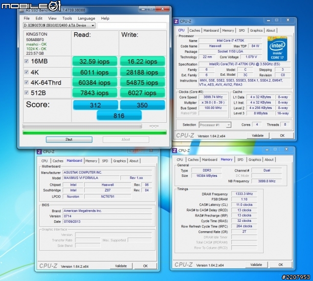The image size is (313, 281).
Task: Click the write score 350
Action: (x=142, y=105)
